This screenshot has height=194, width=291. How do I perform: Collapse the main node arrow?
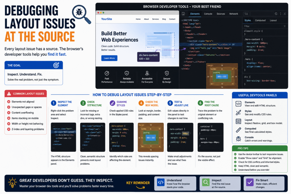click(x=186, y=38)
